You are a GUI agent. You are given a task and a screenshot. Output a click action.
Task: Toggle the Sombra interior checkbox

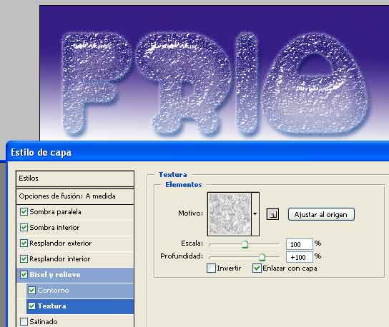point(24,228)
